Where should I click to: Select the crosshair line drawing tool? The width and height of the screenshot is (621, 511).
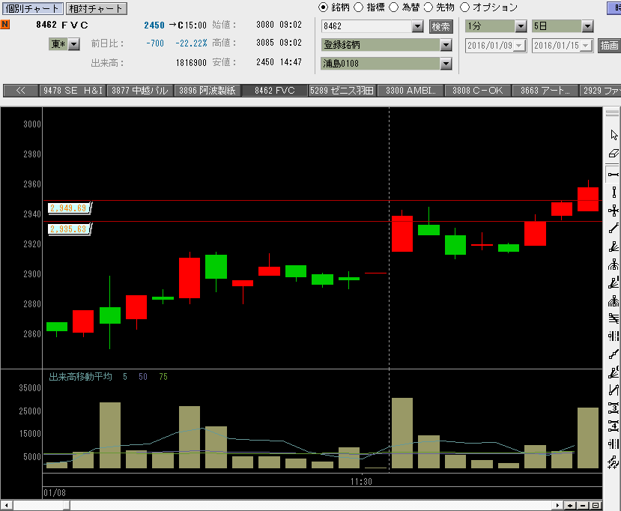click(x=614, y=211)
